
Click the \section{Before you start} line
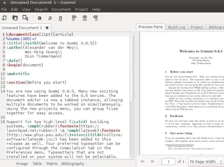pyautogui.click(x=36, y=82)
